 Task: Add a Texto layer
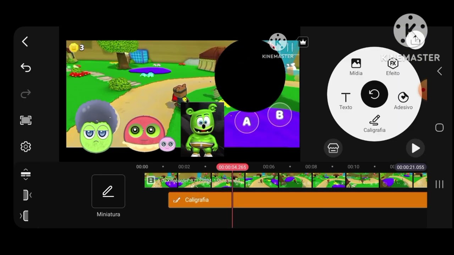pos(345,101)
